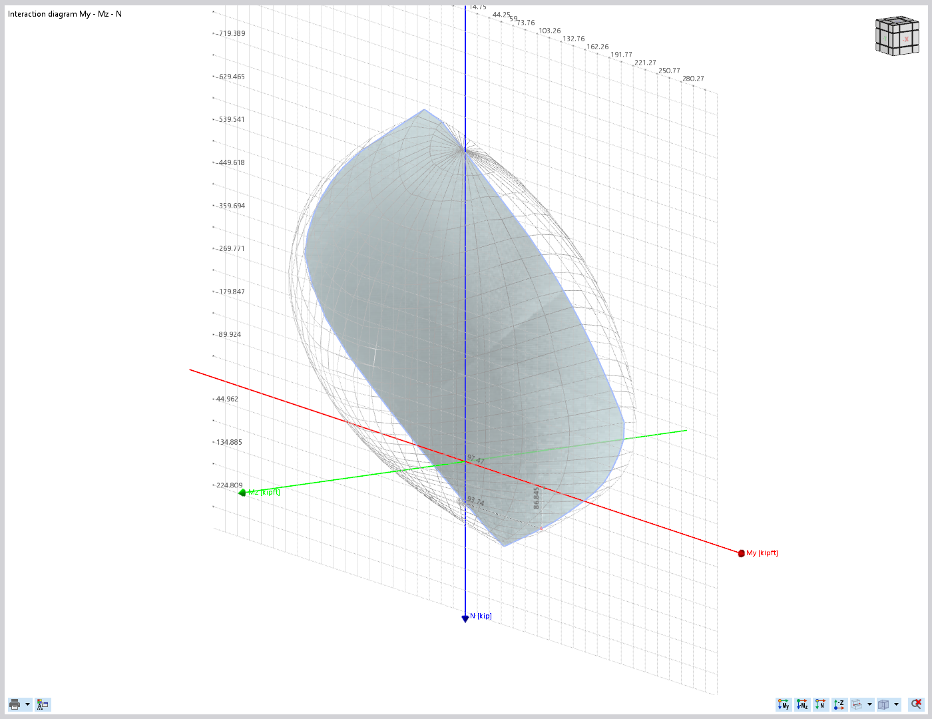Click the Mz [kipft] axis label
932x719 pixels.
264,493
